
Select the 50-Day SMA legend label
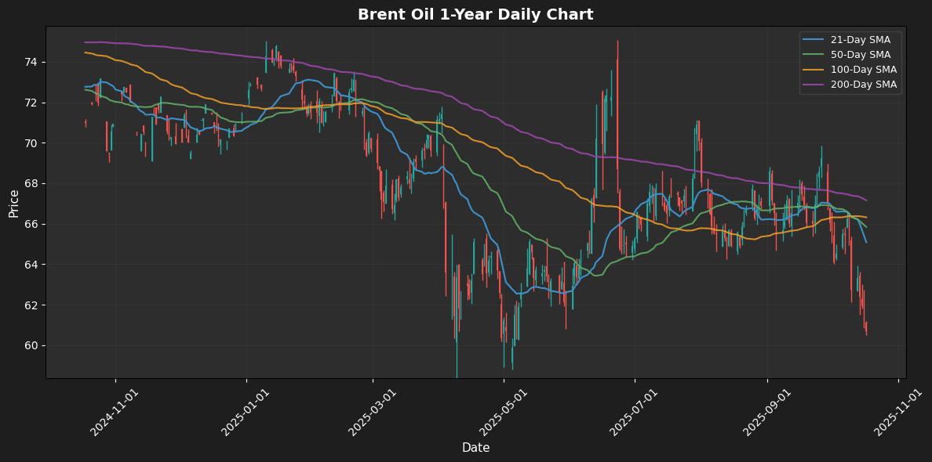click(861, 55)
